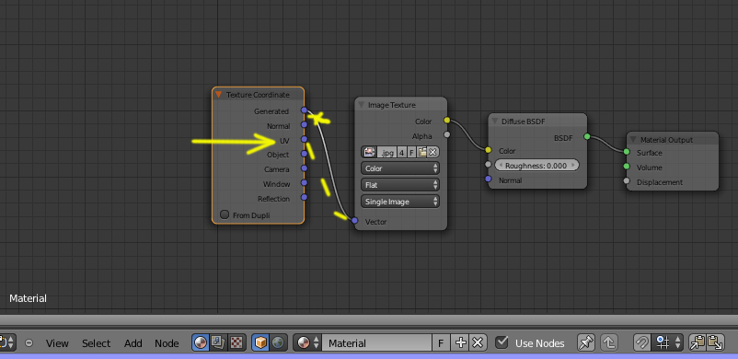Unlink image with X button in node
738x359 pixels.
[433, 152]
